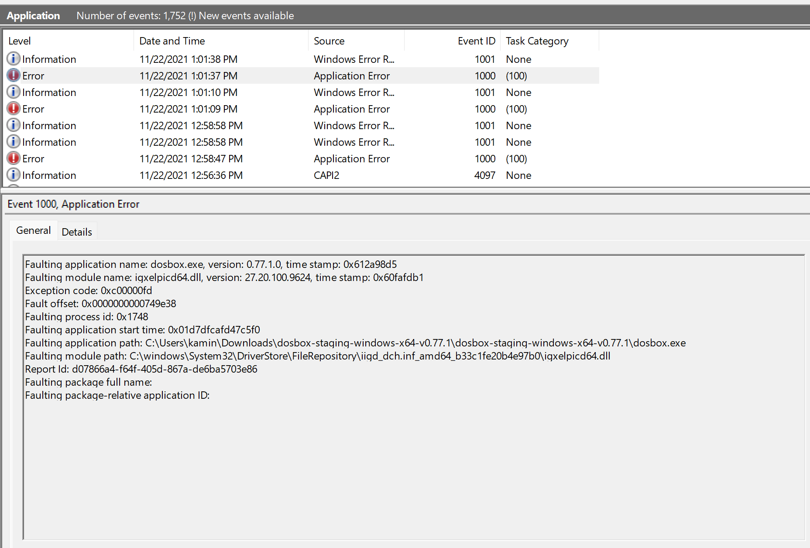Image resolution: width=810 pixels, height=548 pixels.
Task: Sort events by the Event ID column
Action: (x=476, y=41)
